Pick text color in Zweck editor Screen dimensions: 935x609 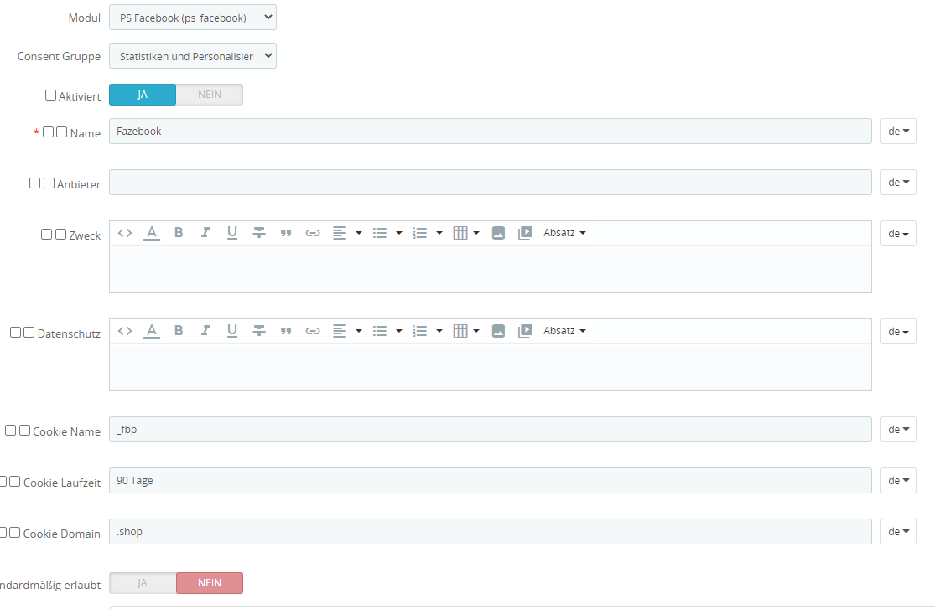click(x=152, y=233)
